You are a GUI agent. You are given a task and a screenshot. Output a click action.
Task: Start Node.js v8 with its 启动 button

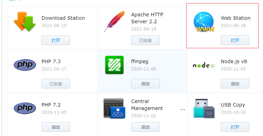pos(235,84)
